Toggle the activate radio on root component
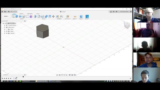The image size is (160, 90). click(15, 23)
